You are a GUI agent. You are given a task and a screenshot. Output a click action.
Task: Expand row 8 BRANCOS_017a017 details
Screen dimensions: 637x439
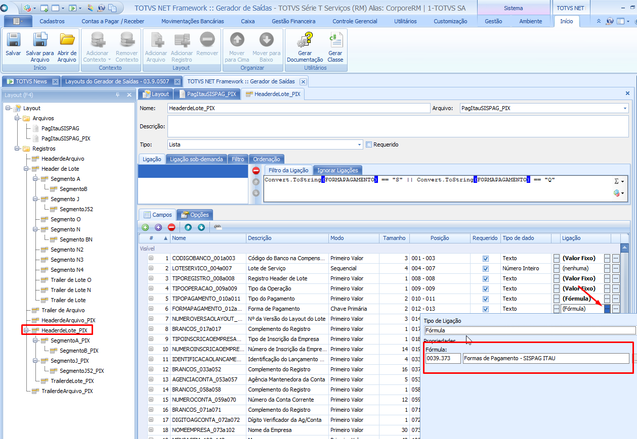pos(151,329)
